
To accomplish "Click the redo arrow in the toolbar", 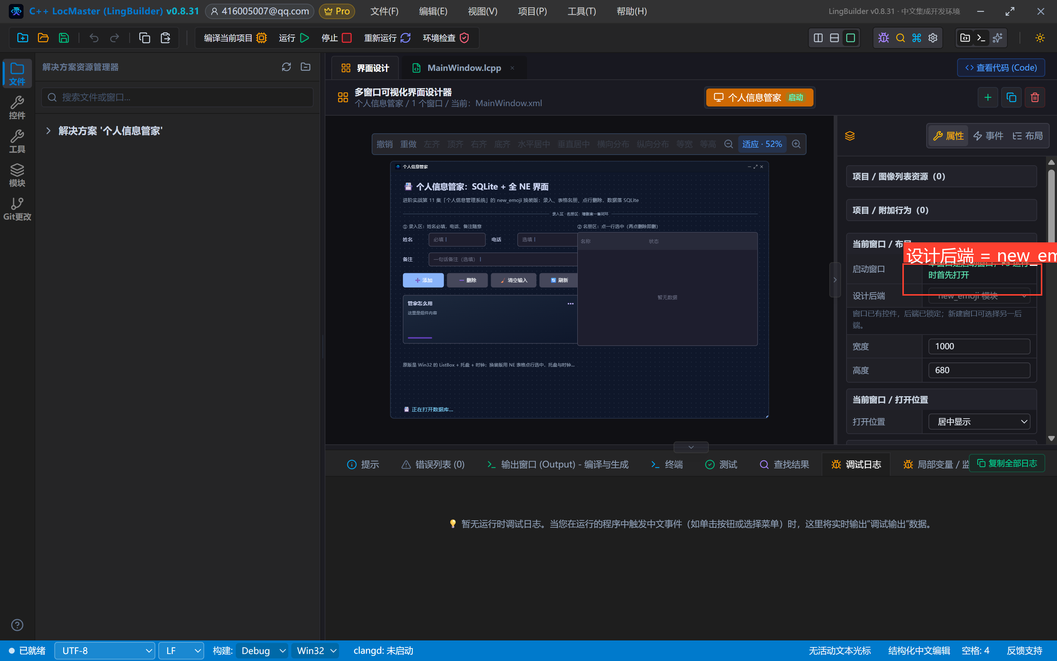I will pos(115,38).
